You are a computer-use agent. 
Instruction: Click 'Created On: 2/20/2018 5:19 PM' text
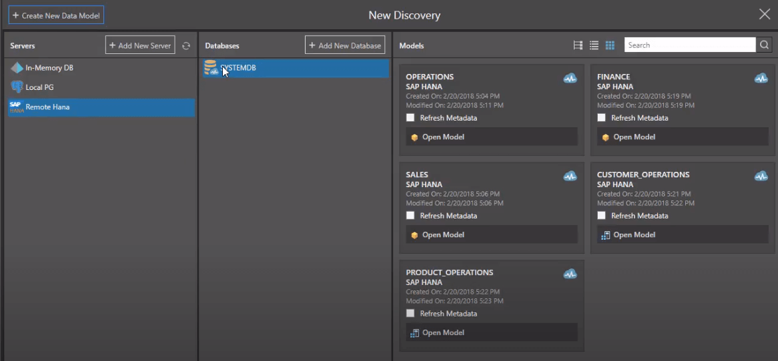[x=643, y=96]
